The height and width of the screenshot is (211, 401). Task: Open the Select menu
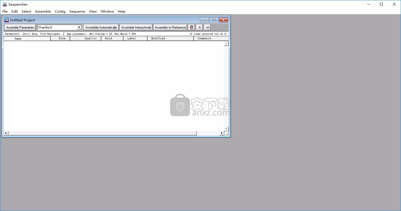(26, 12)
